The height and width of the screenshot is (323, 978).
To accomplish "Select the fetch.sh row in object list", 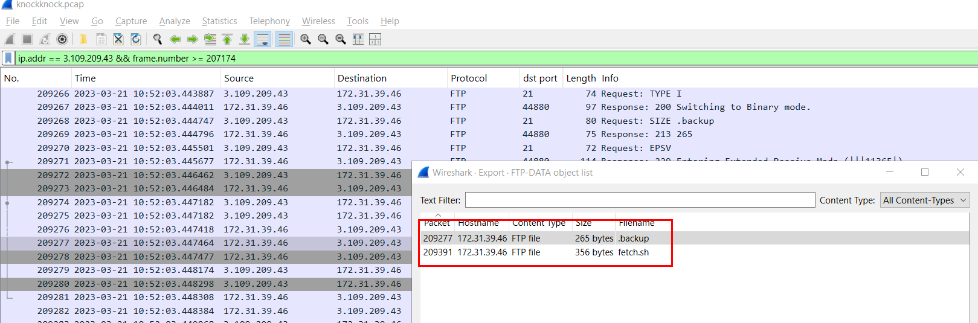I will click(695, 252).
